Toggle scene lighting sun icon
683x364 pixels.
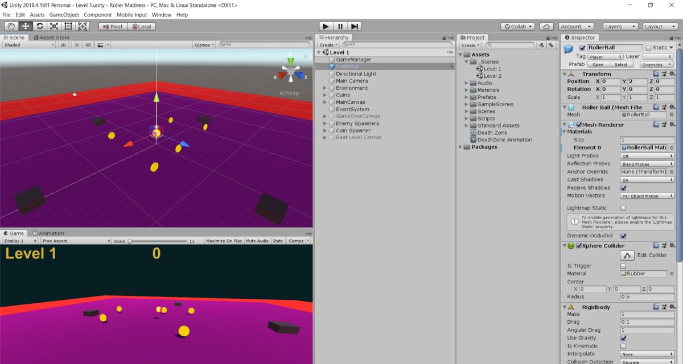click(x=76, y=45)
